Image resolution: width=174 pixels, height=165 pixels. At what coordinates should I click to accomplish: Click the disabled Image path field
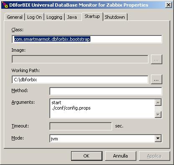[80, 59]
